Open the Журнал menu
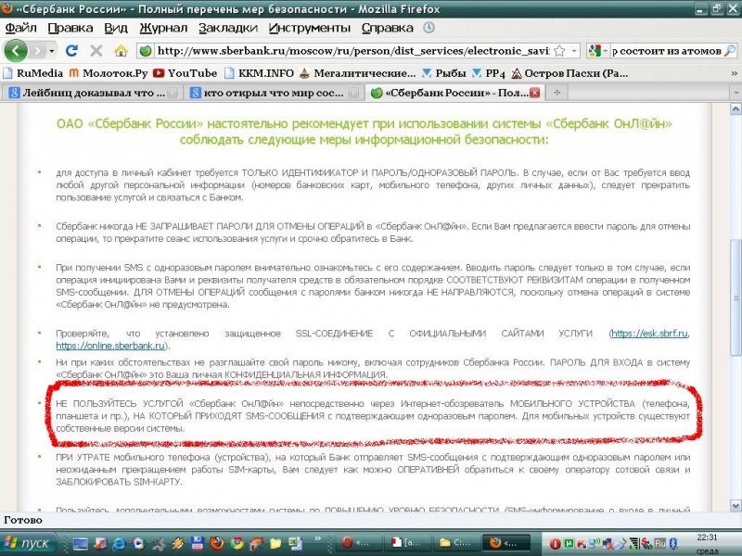The image size is (742, 556). pyautogui.click(x=163, y=28)
